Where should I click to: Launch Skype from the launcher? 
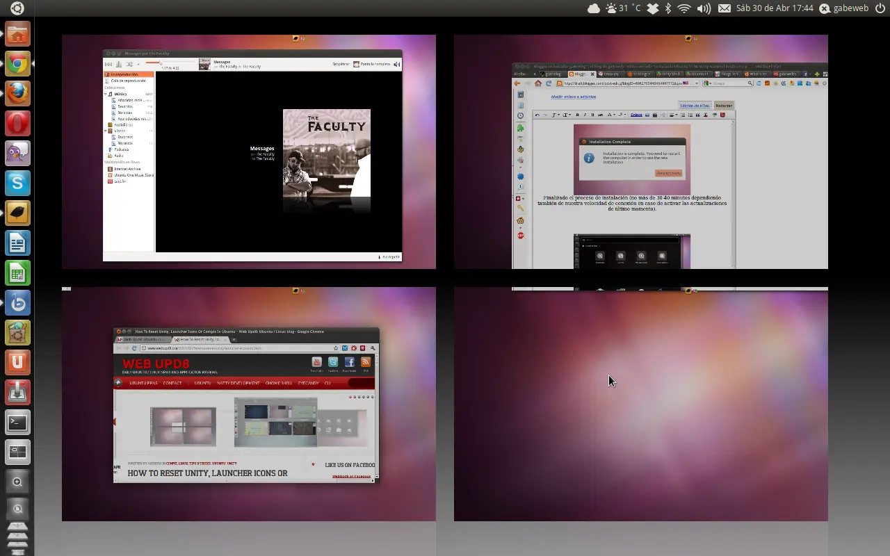coord(17,183)
